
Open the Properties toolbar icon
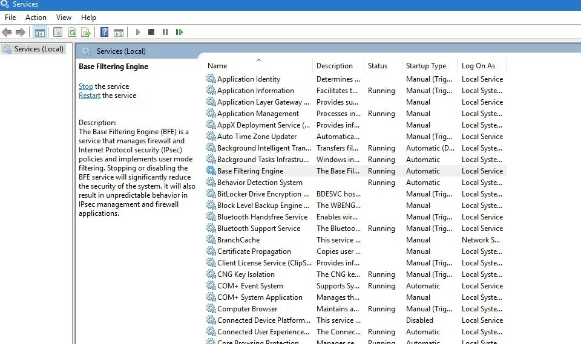tap(58, 32)
